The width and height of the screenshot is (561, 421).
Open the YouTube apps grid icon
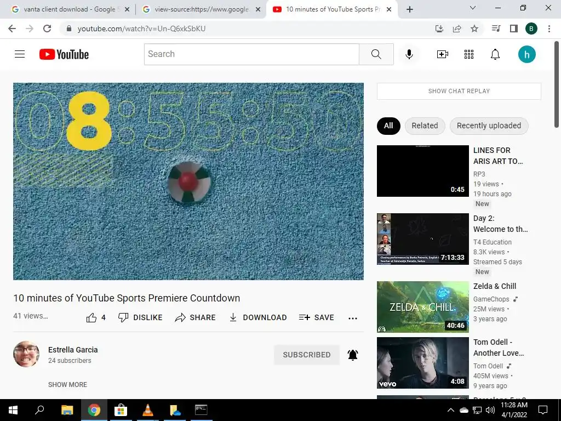(469, 54)
